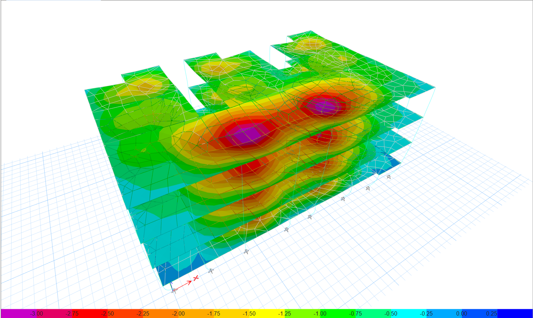This screenshot has height=318, width=533.
Task: Click the -1.00 legend value
Action: [x=320, y=313]
